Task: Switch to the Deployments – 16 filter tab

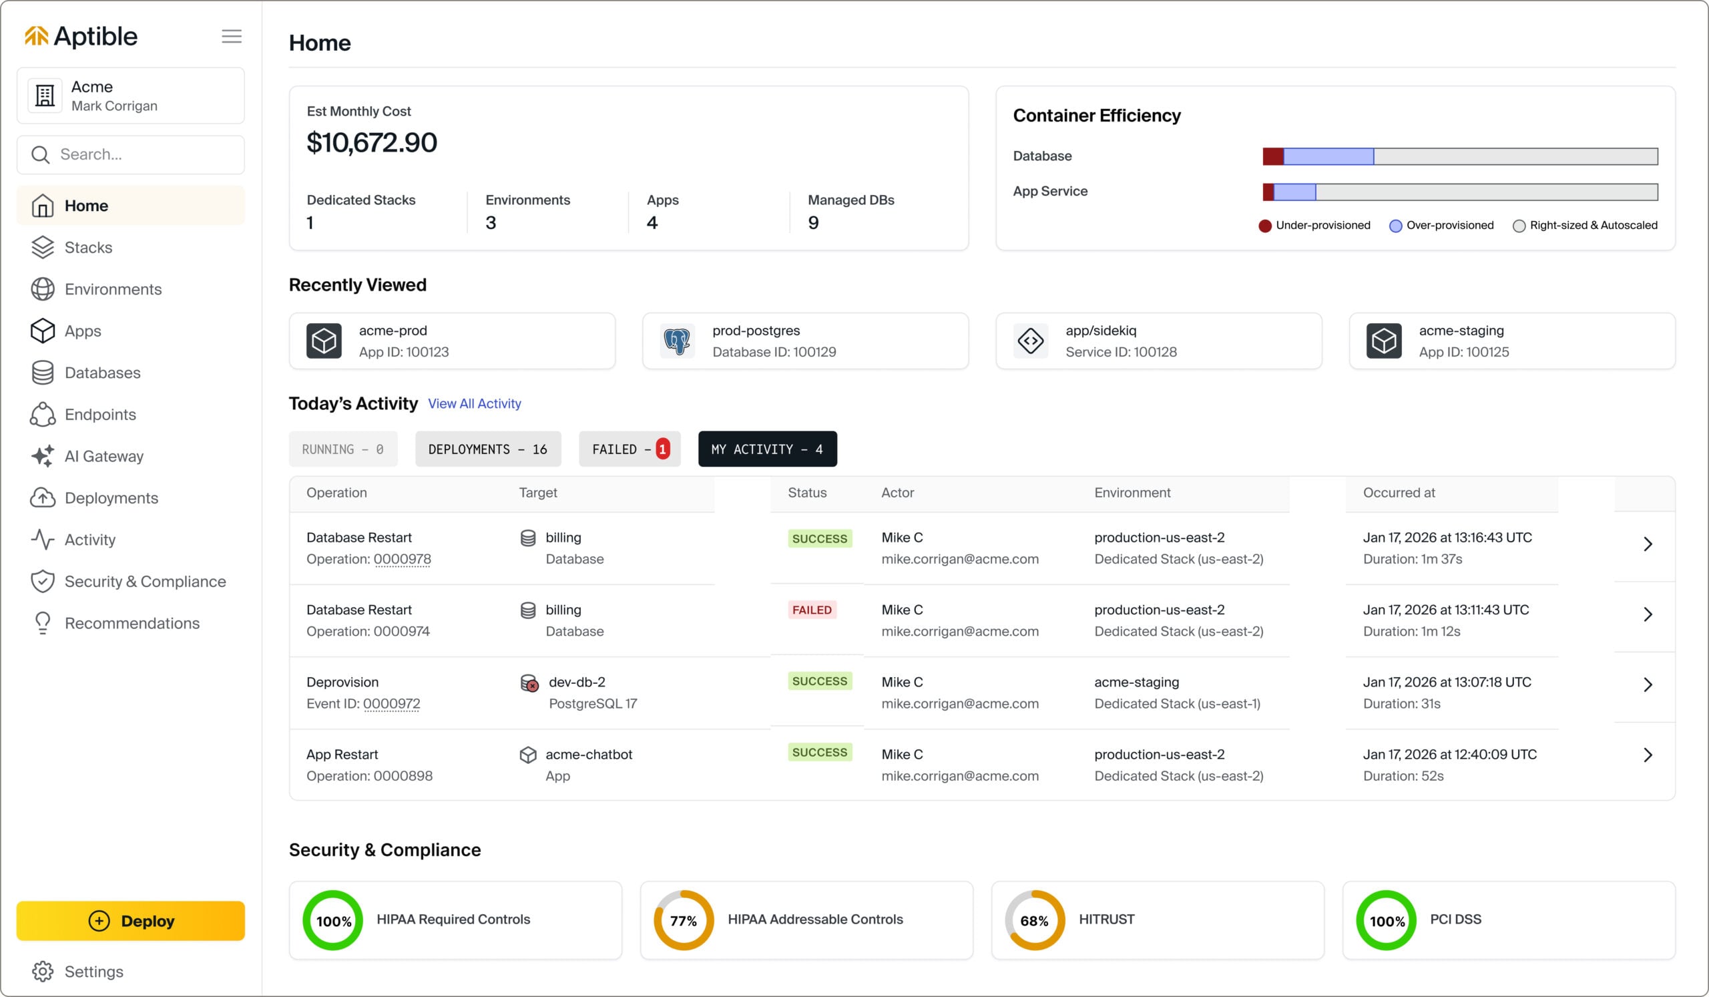Action: (x=487, y=449)
